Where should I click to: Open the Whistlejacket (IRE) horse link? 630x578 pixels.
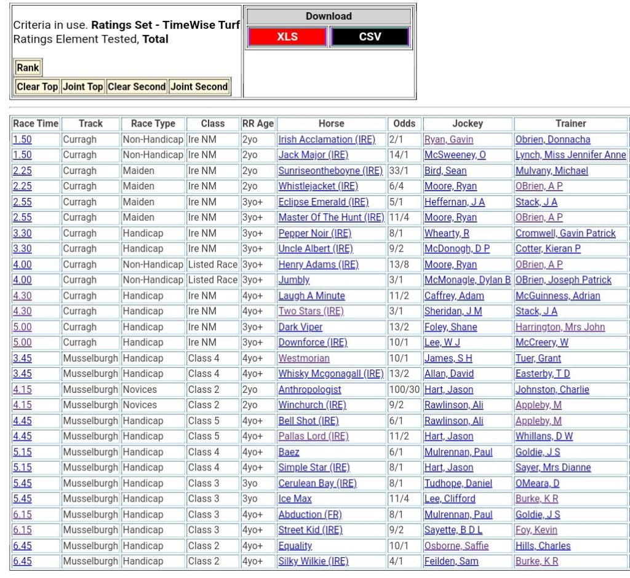[318, 186]
